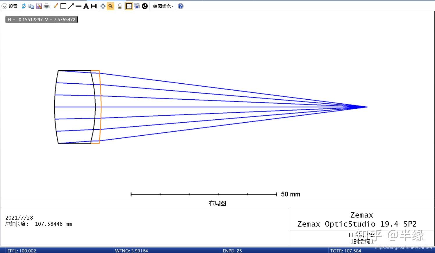Select the rectangle drawing tool

click(63, 6)
